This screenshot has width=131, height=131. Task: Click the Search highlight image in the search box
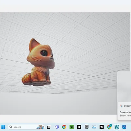coord(40,127)
